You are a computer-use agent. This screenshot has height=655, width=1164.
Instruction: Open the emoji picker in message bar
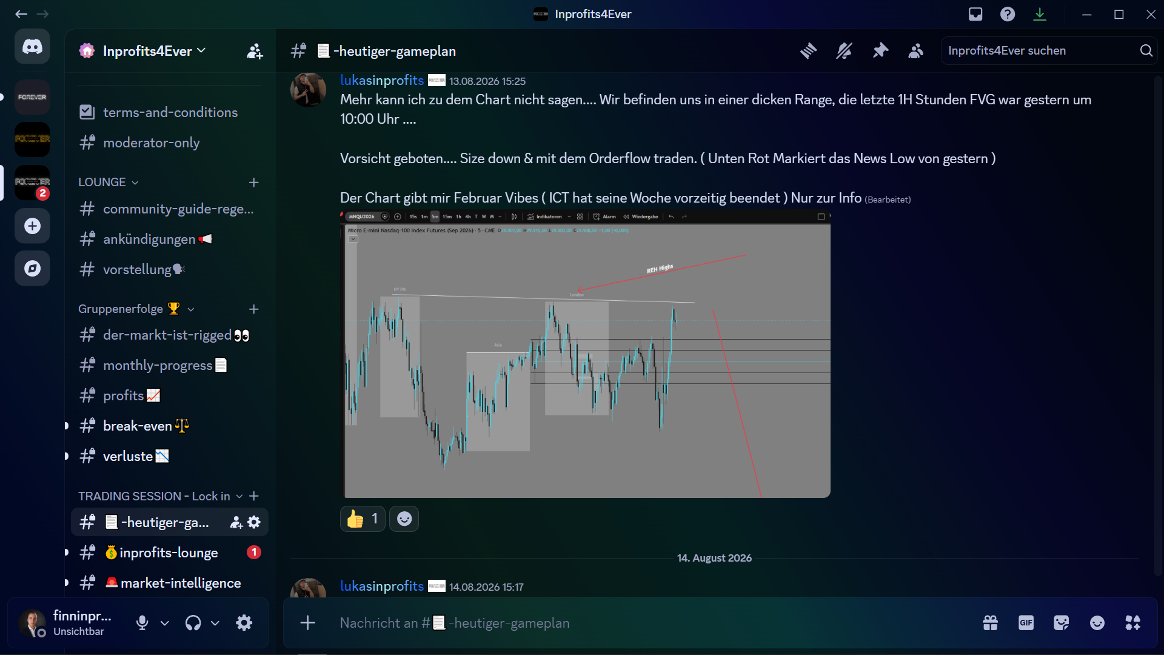pos(1097,623)
